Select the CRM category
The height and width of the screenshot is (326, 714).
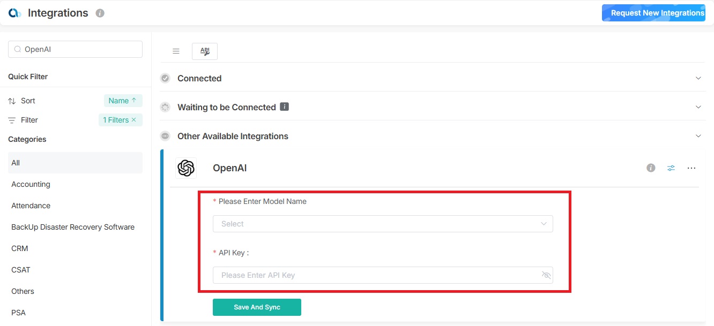point(20,248)
